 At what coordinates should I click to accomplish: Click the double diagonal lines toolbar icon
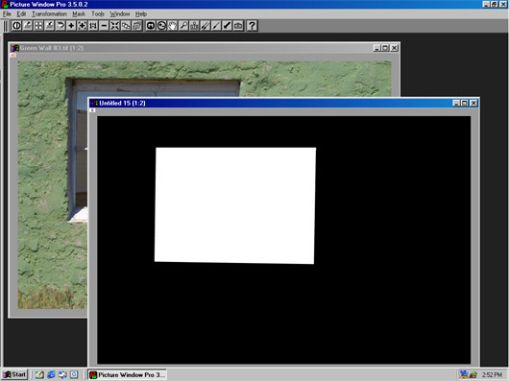pyautogui.click(x=206, y=26)
